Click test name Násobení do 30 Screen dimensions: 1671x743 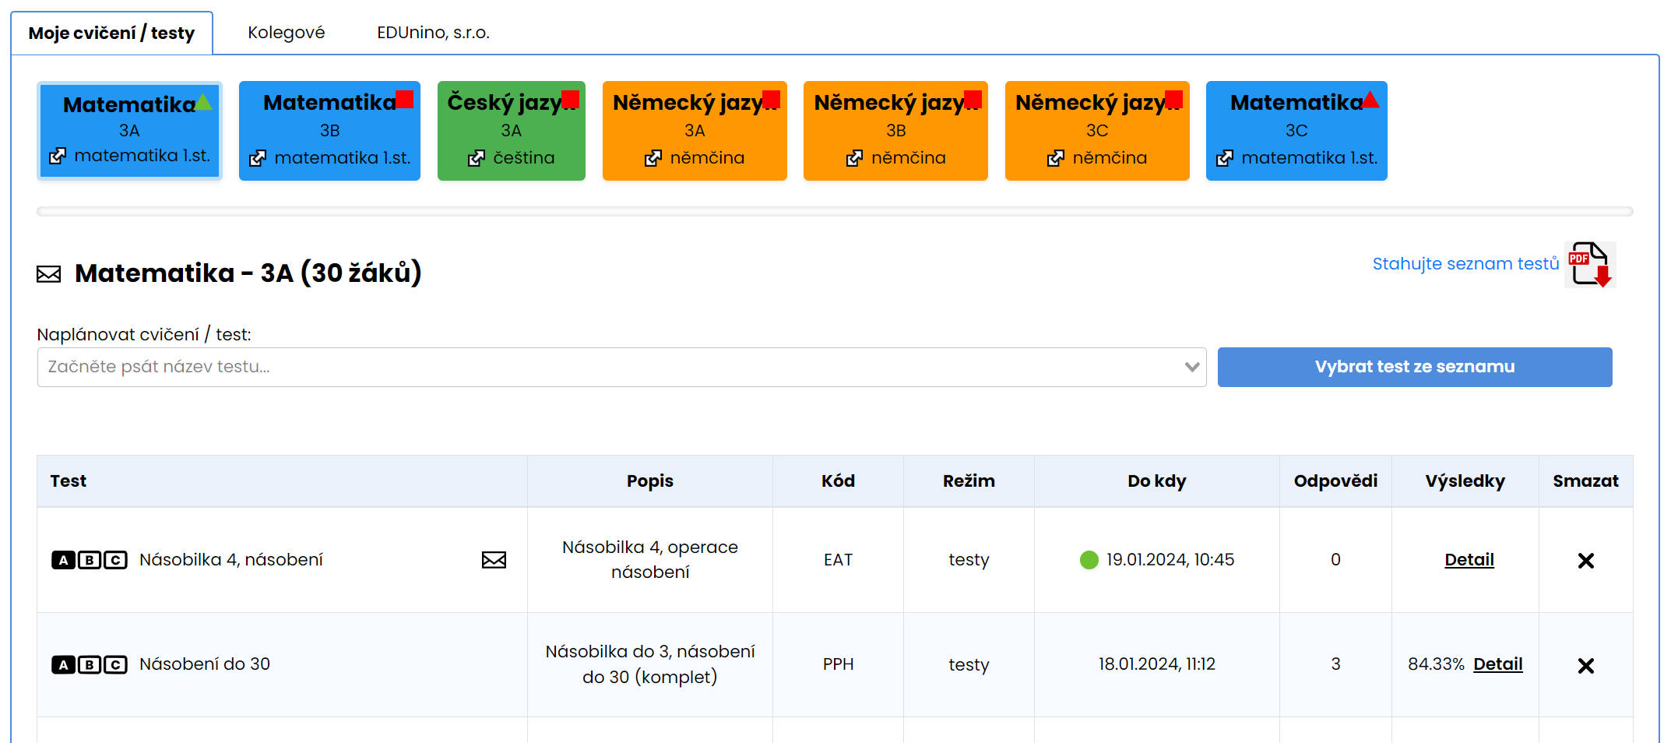[x=205, y=664]
